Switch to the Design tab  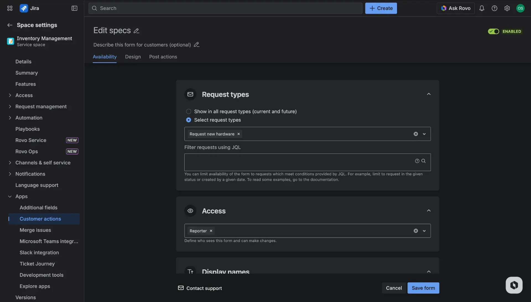tap(133, 57)
